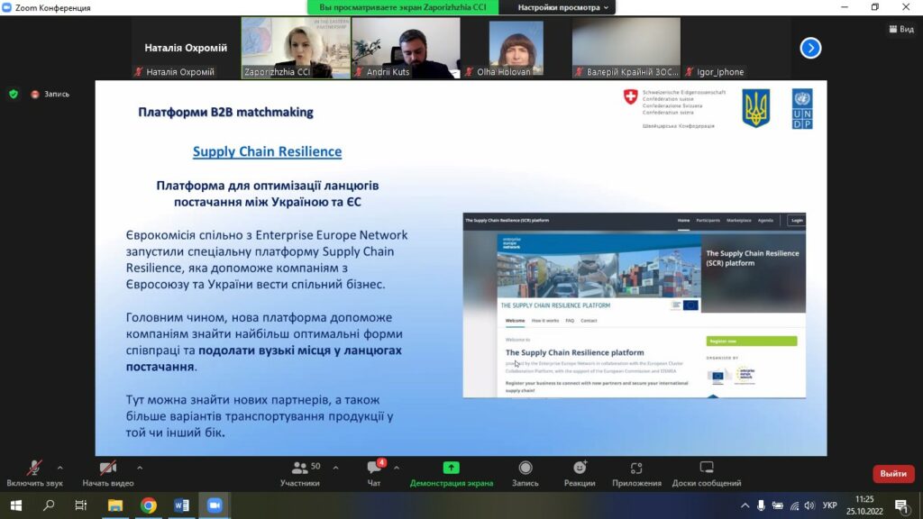Expand audio options arrow beside Включить звук
The image size is (923, 519).
click(60, 468)
